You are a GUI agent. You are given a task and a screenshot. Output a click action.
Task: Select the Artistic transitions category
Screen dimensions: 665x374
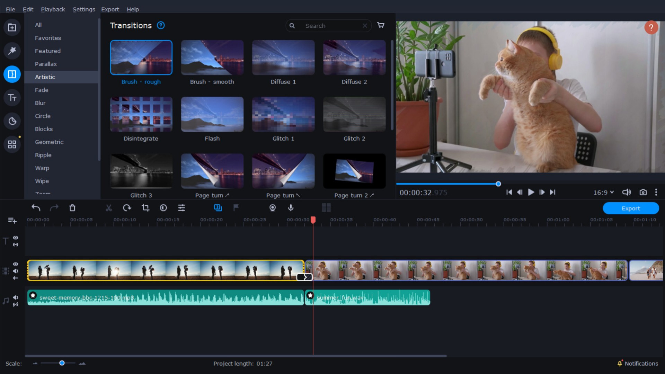pyautogui.click(x=45, y=77)
